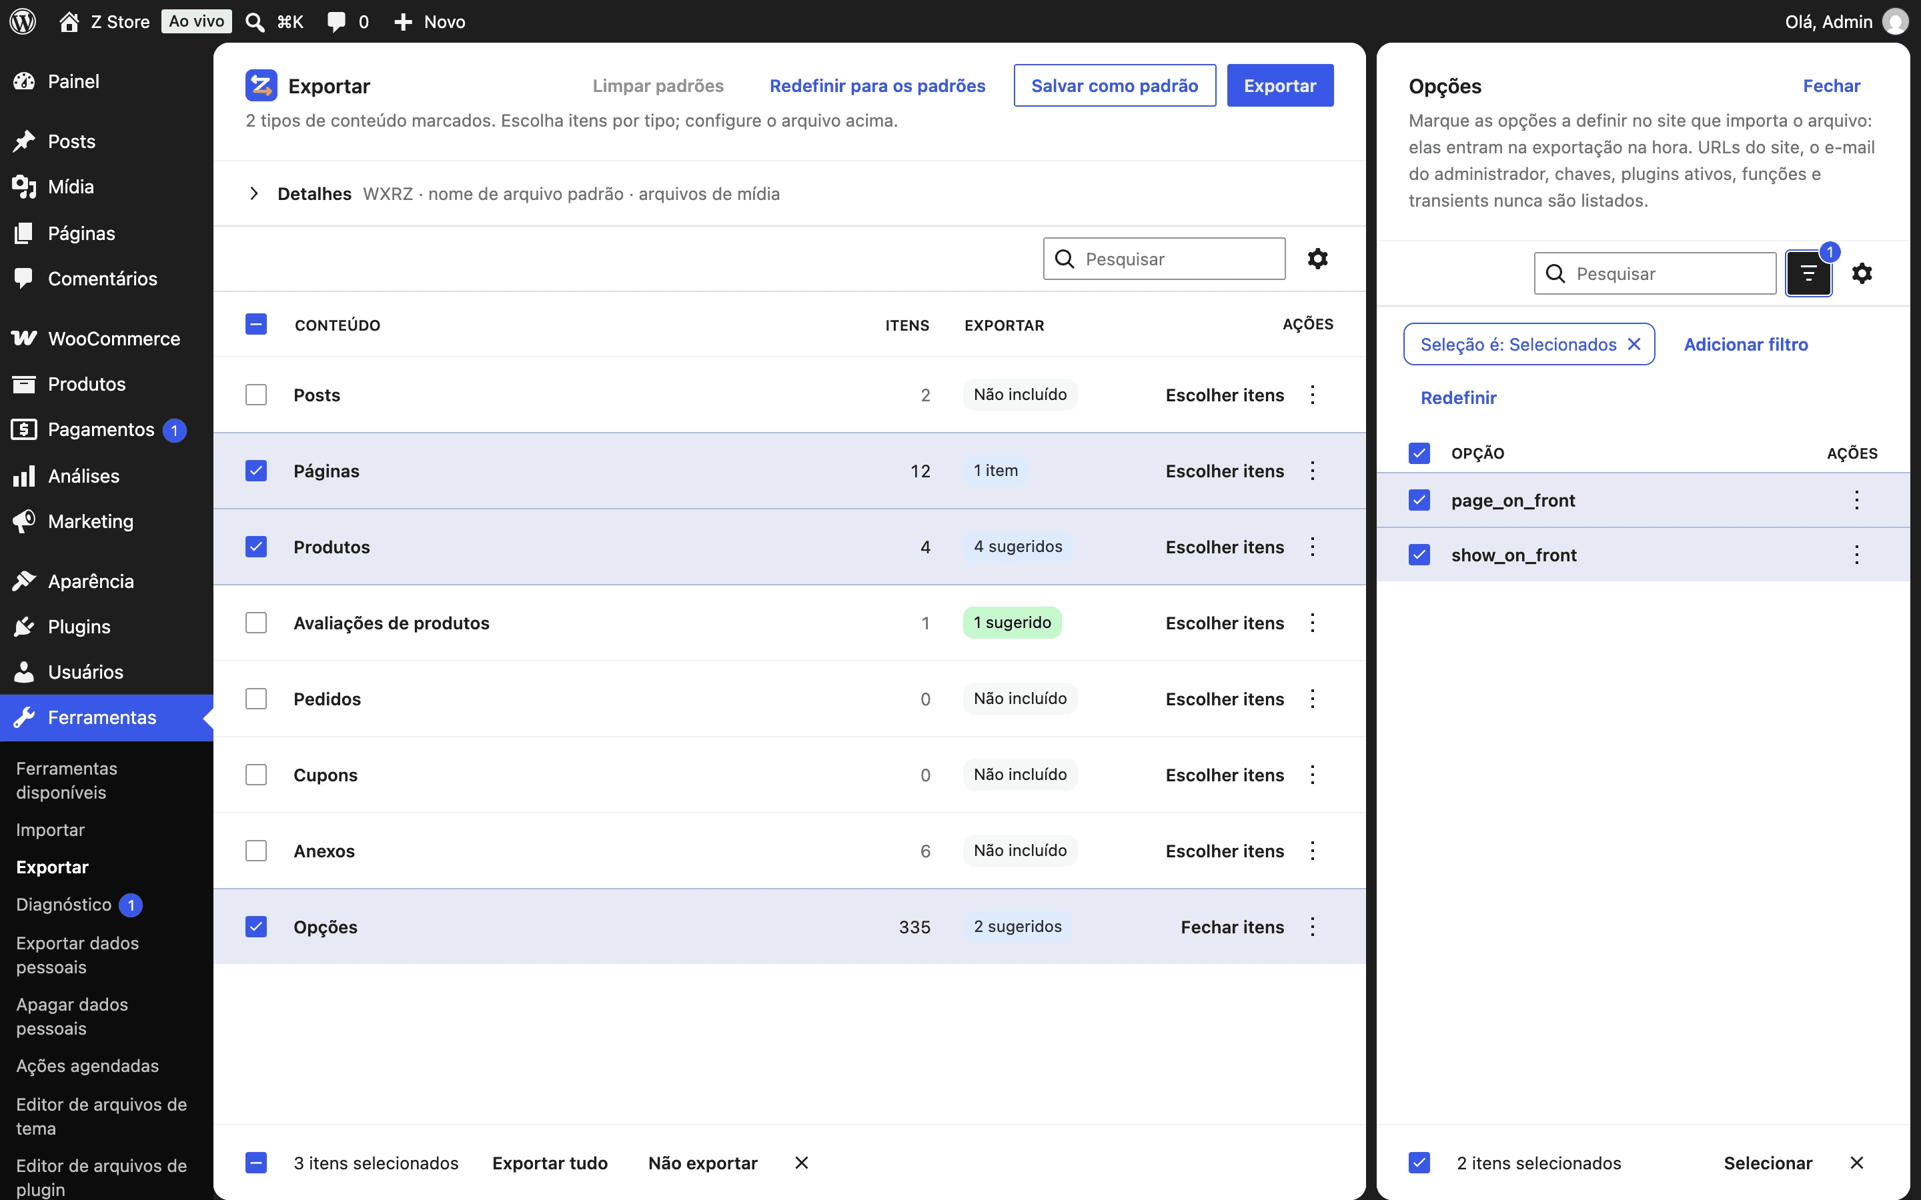Open actions menu for Produtos row
Screen dimensions: 1921x1200
click(x=1313, y=547)
